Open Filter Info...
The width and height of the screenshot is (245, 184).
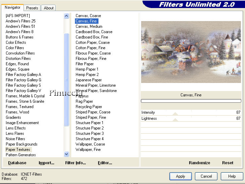[76, 163]
